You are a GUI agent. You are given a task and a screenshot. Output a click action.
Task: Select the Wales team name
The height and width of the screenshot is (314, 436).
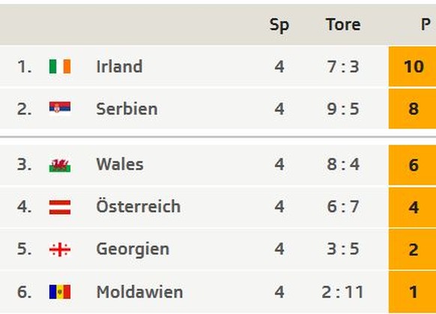click(x=120, y=164)
